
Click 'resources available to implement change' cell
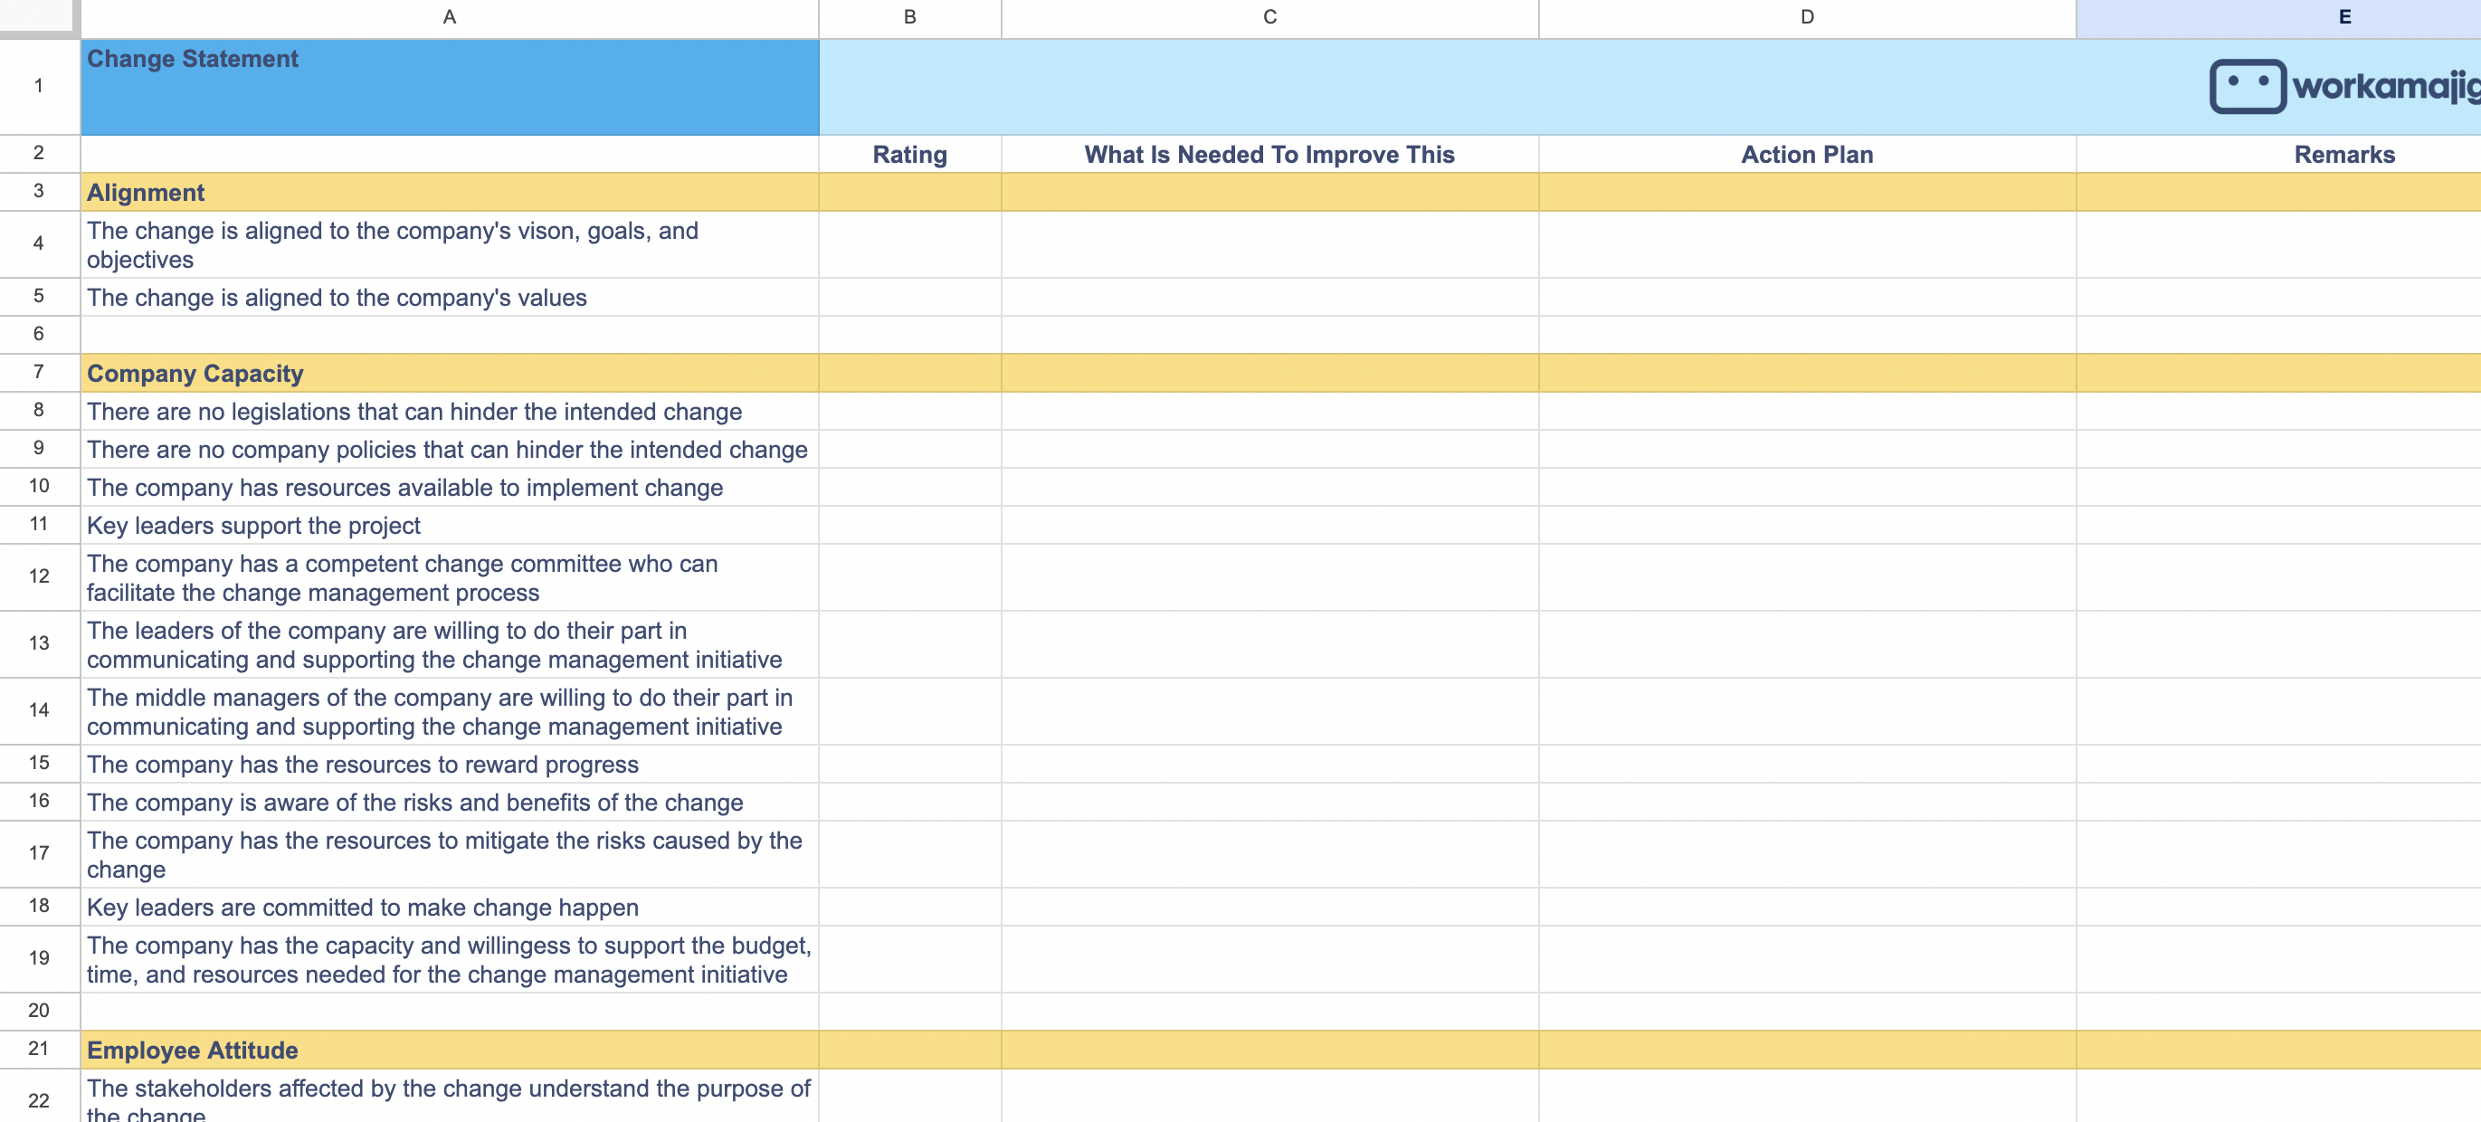[x=450, y=488]
